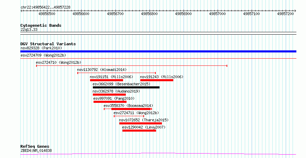Click the chr22:49856422..49857228 coordinate label

pos(45,8)
